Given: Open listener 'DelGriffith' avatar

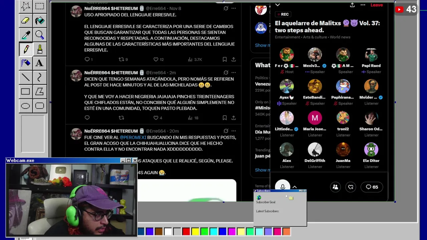Looking at the screenshot, I should (315, 150).
